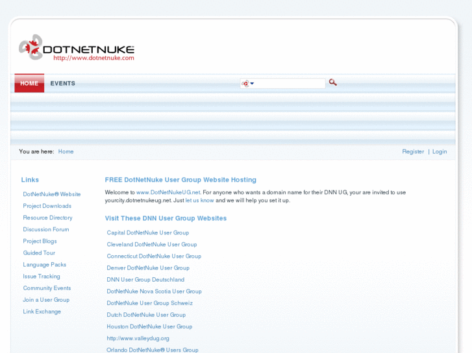This screenshot has height=353, width=472.
Task: Open Dutch DotNetNuke User Group link
Action: tap(146, 315)
